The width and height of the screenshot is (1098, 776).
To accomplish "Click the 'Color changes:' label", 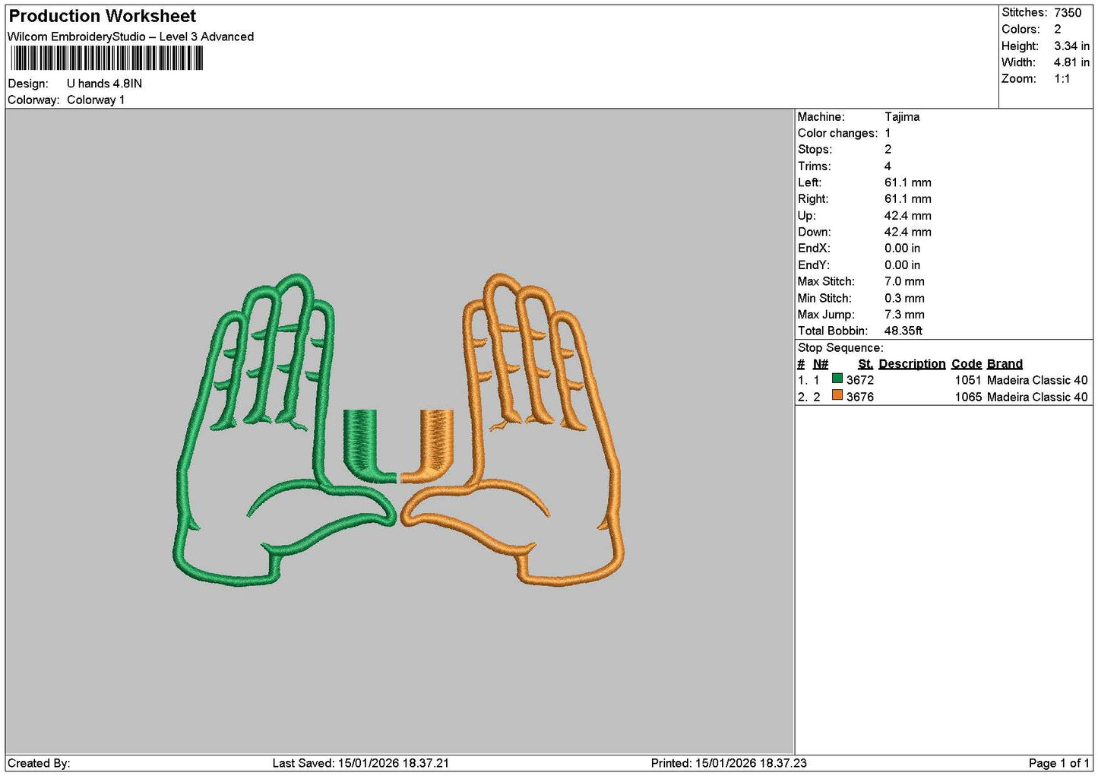I will [x=837, y=133].
